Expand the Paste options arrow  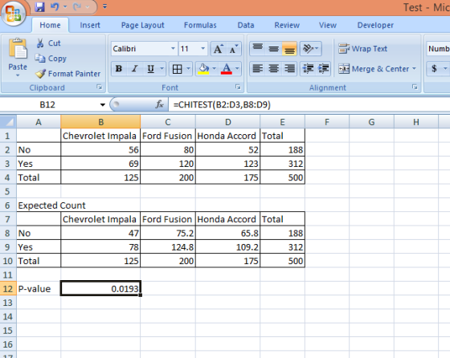point(18,75)
